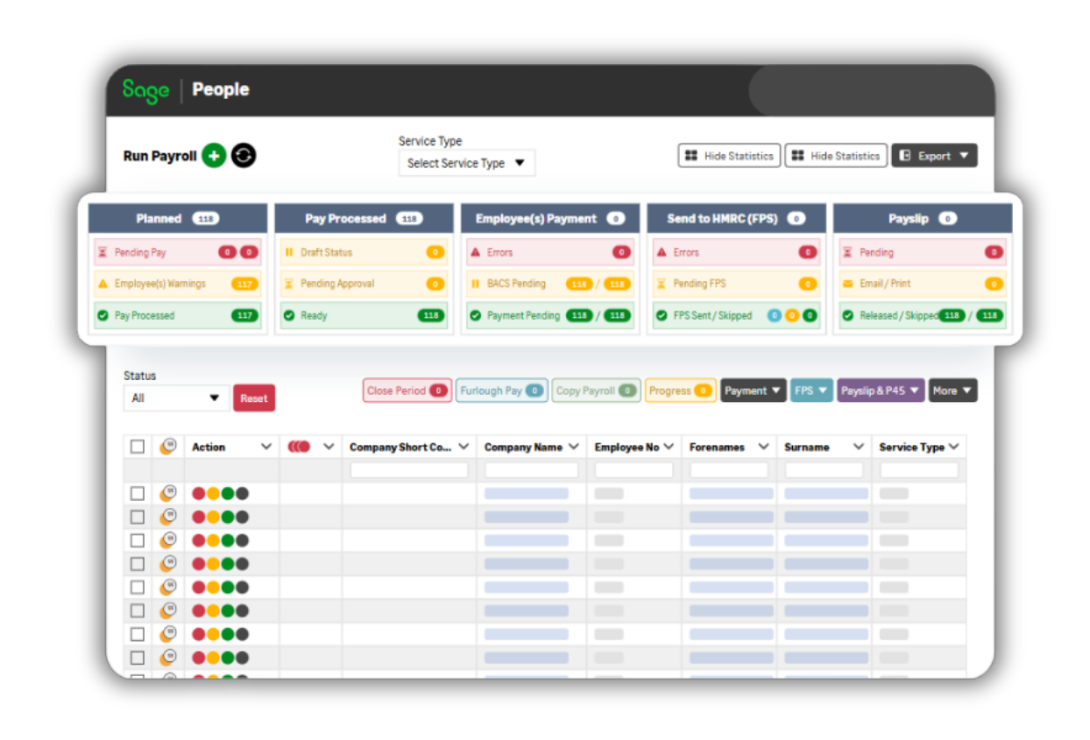Image resolution: width=1090 pixels, height=740 pixels.
Task: Open the Payslip & P45 menu
Action: (881, 391)
